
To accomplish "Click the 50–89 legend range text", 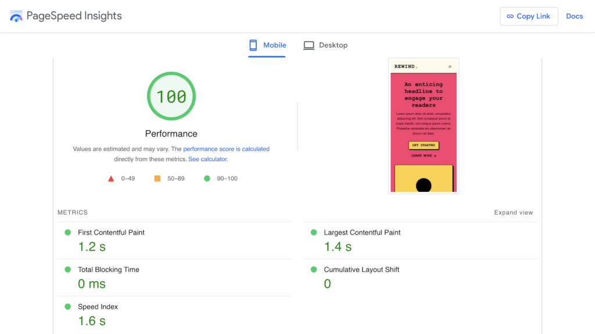I will point(175,179).
